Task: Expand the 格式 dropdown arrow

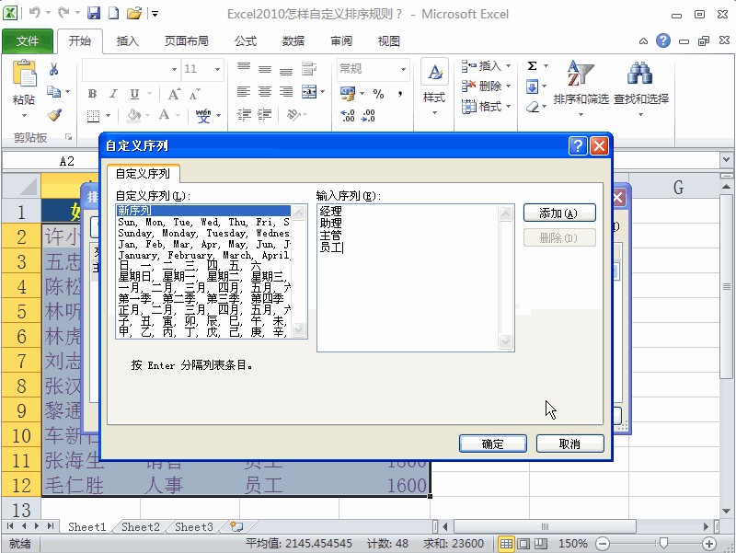Action: [509, 107]
